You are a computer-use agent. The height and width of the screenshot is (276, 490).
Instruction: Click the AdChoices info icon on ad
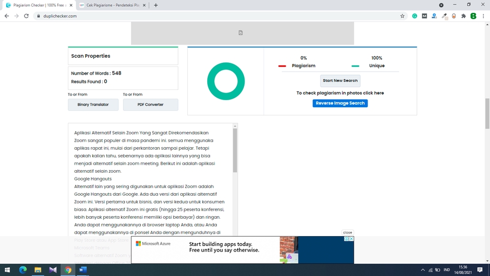(x=346, y=239)
